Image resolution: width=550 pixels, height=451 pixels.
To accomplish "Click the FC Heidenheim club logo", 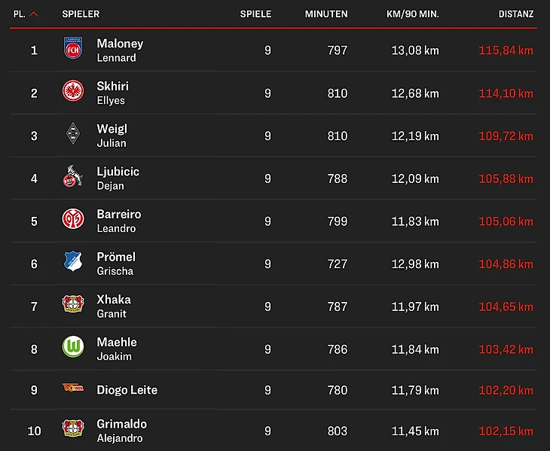I will (73, 50).
